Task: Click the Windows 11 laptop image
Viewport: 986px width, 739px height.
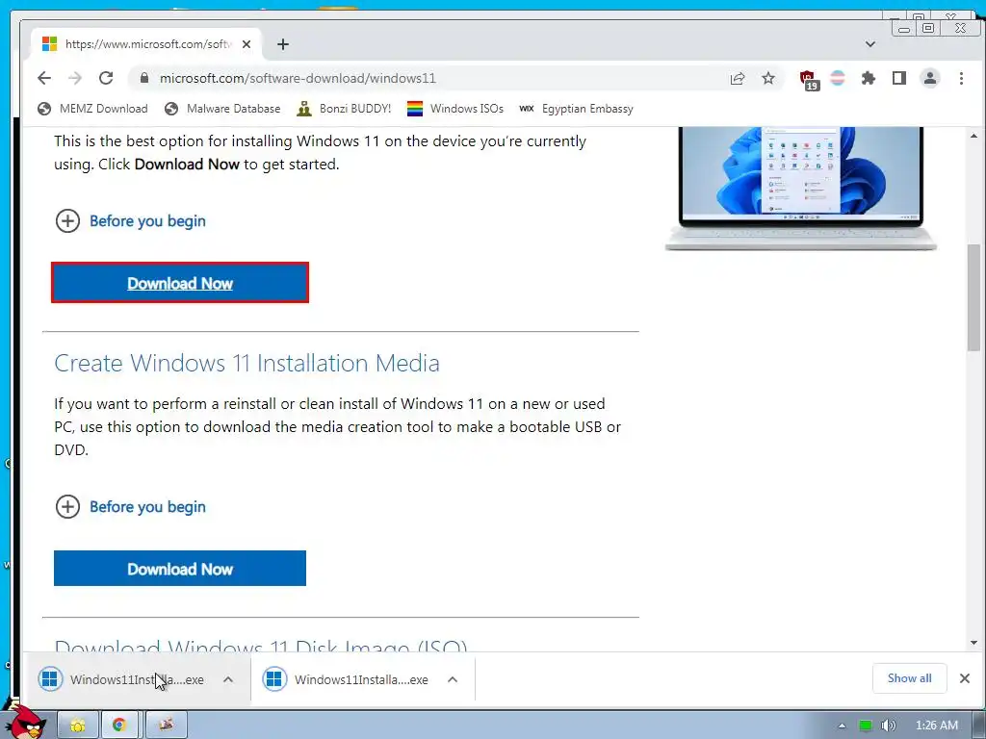Action: point(800,189)
